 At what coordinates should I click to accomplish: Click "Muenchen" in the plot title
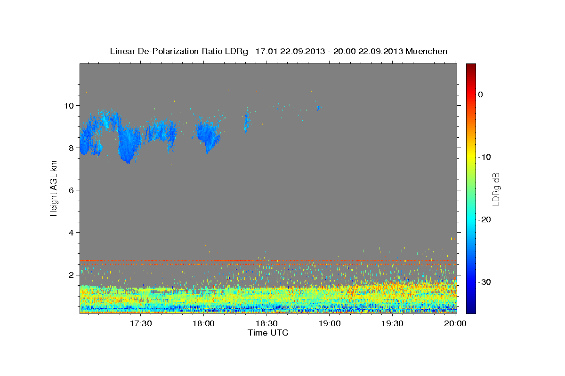click(427, 51)
